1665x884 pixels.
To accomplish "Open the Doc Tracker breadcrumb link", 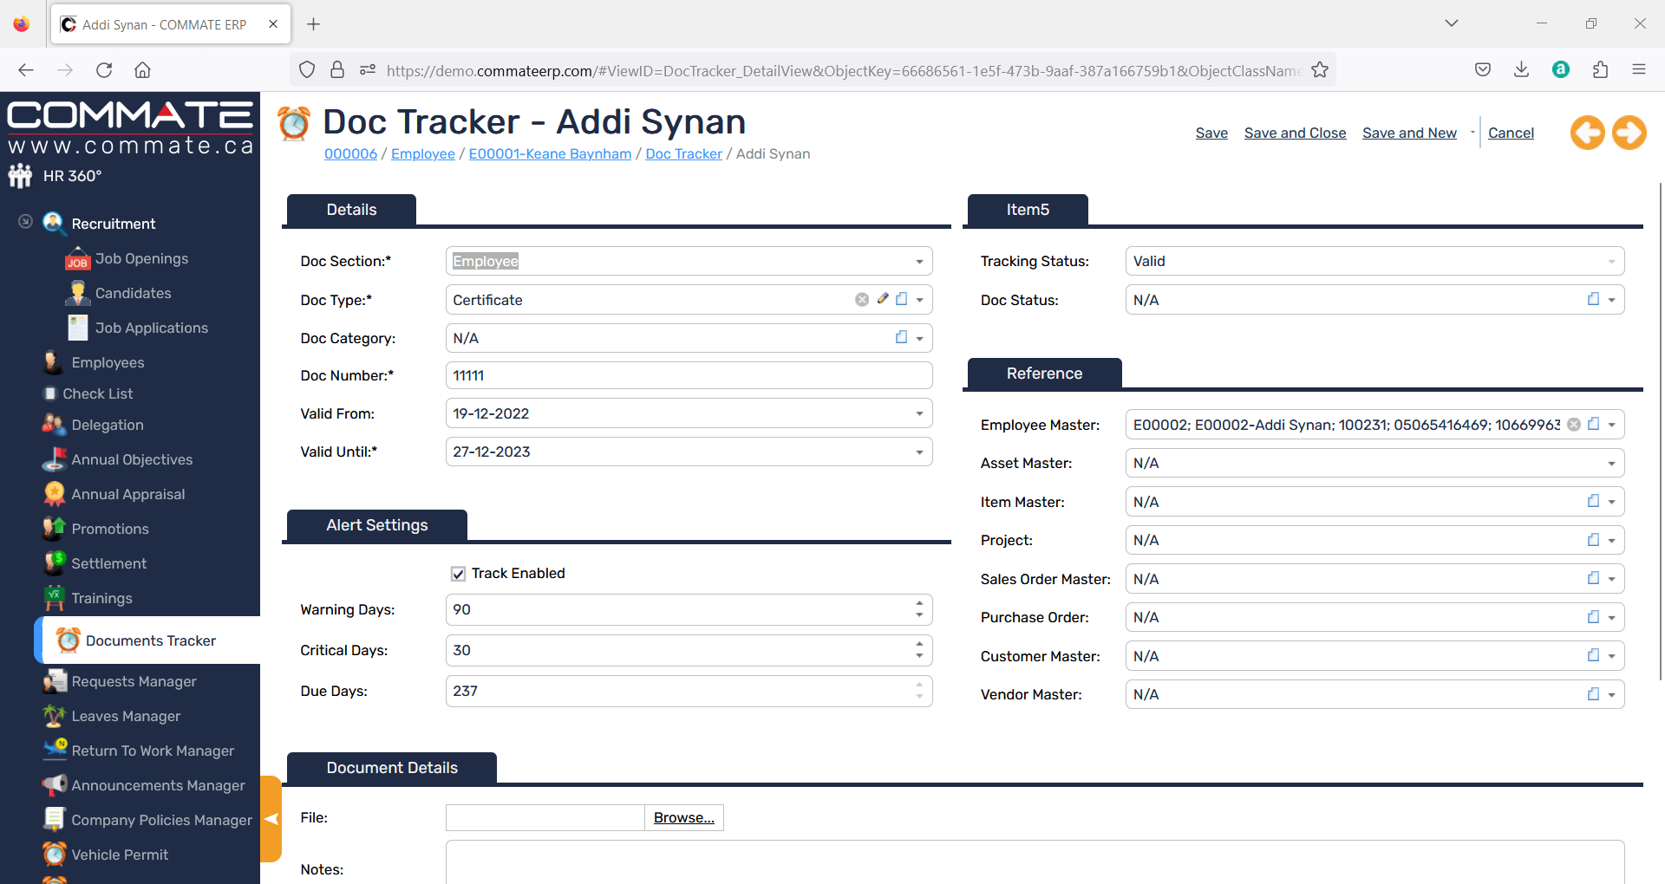I will point(683,153).
